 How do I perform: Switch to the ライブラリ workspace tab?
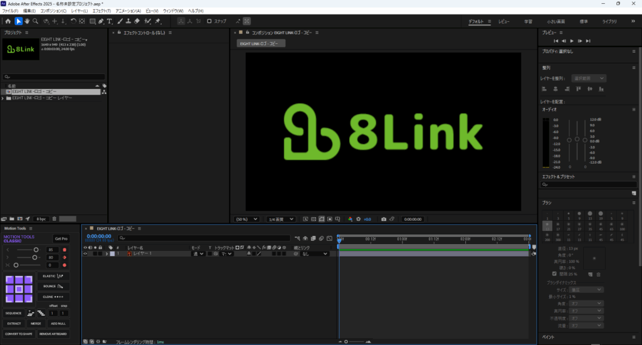[x=609, y=21]
